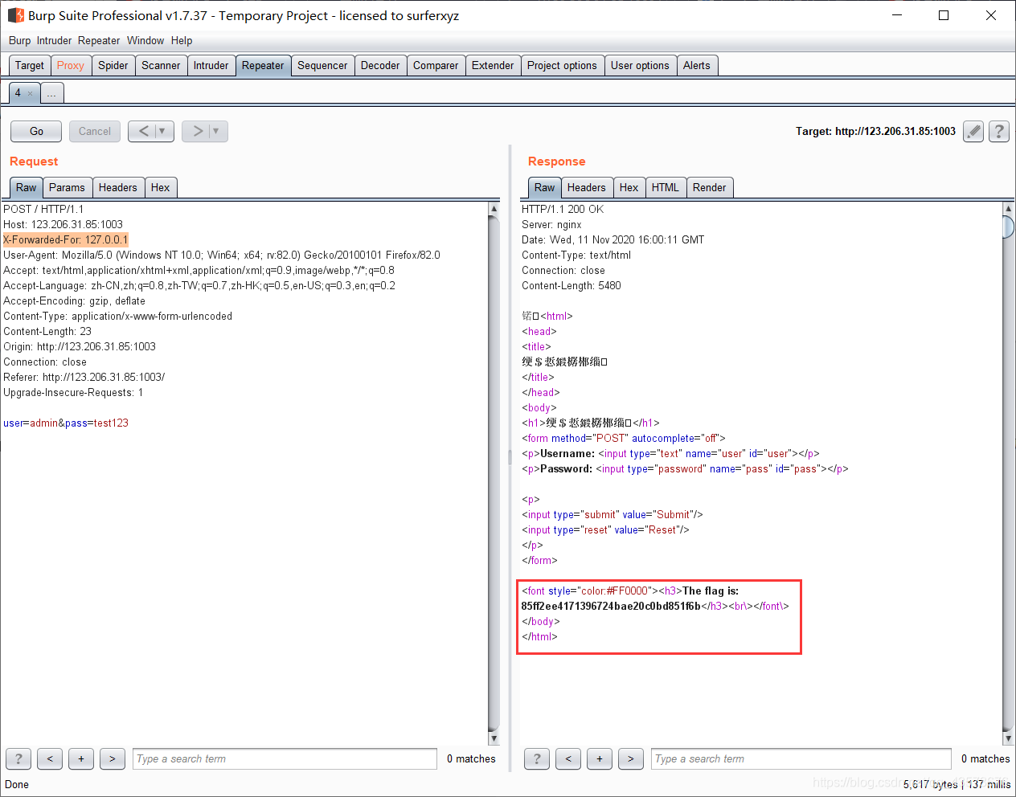Select Raw view in Request panel
The width and height of the screenshot is (1016, 797).
(27, 188)
